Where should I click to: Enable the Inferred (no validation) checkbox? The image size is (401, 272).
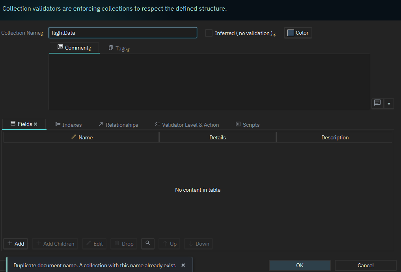tap(209, 33)
